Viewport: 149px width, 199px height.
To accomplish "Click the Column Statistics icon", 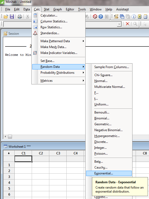I will point(35,21).
